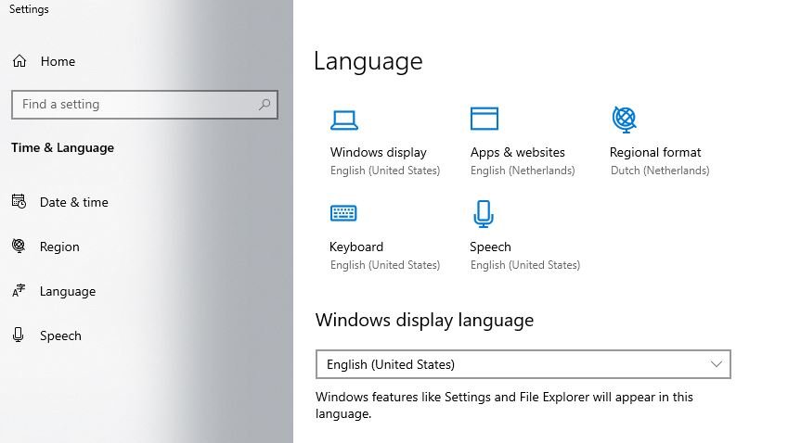Click the search magnifier icon
788x443 pixels.
pos(265,105)
